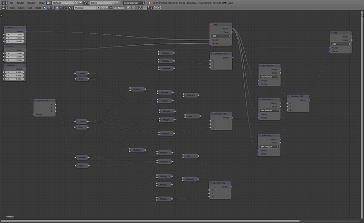364x223 pixels.
Task: Click the screen layout browse icon
Action: pyautogui.click(x=49, y=3)
